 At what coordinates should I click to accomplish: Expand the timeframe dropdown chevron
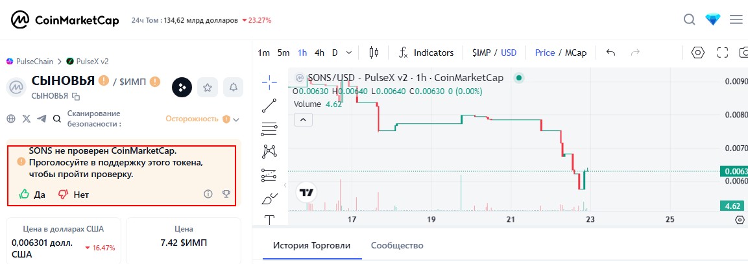pos(349,53)
